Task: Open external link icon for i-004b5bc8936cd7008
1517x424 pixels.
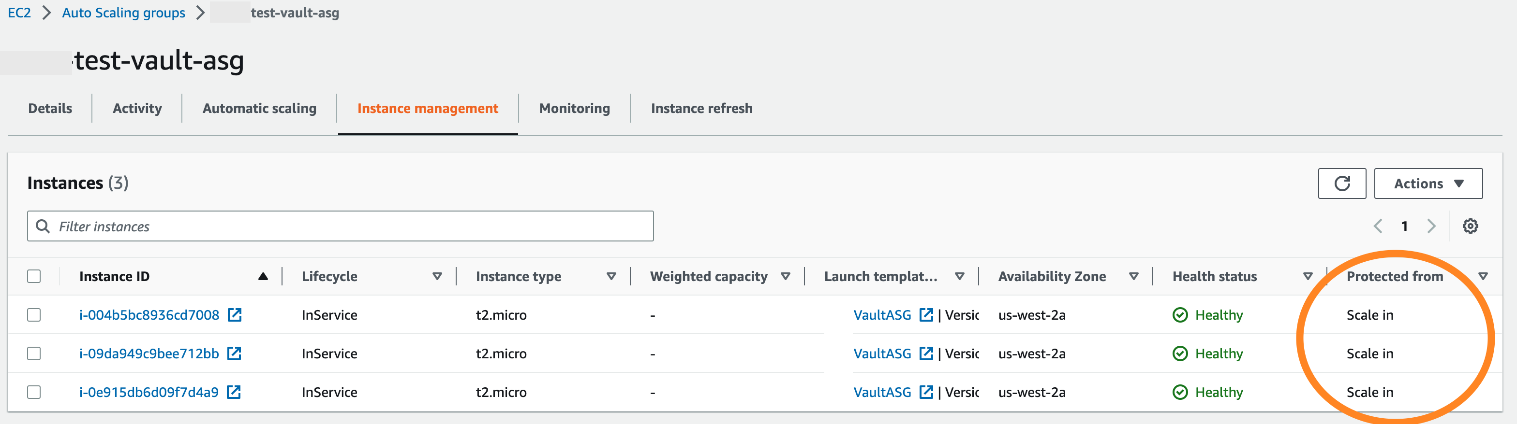Action: pyautogui.click(x=235, y=314)
